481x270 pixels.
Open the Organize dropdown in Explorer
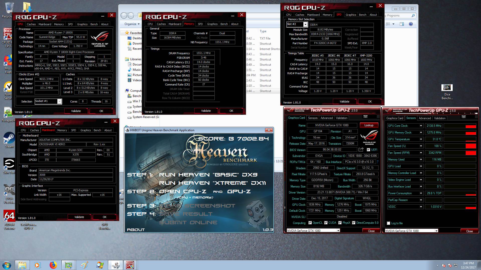point(132,24)
